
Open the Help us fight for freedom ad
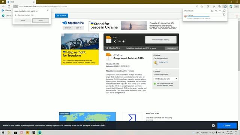(80, 49)
